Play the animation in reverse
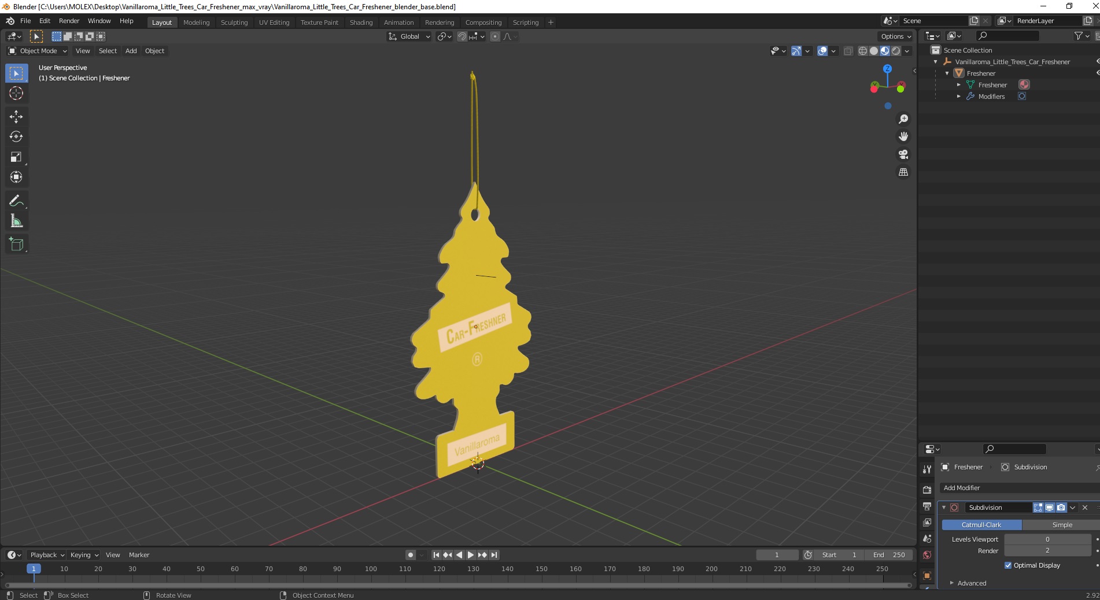 coord(459,555)
